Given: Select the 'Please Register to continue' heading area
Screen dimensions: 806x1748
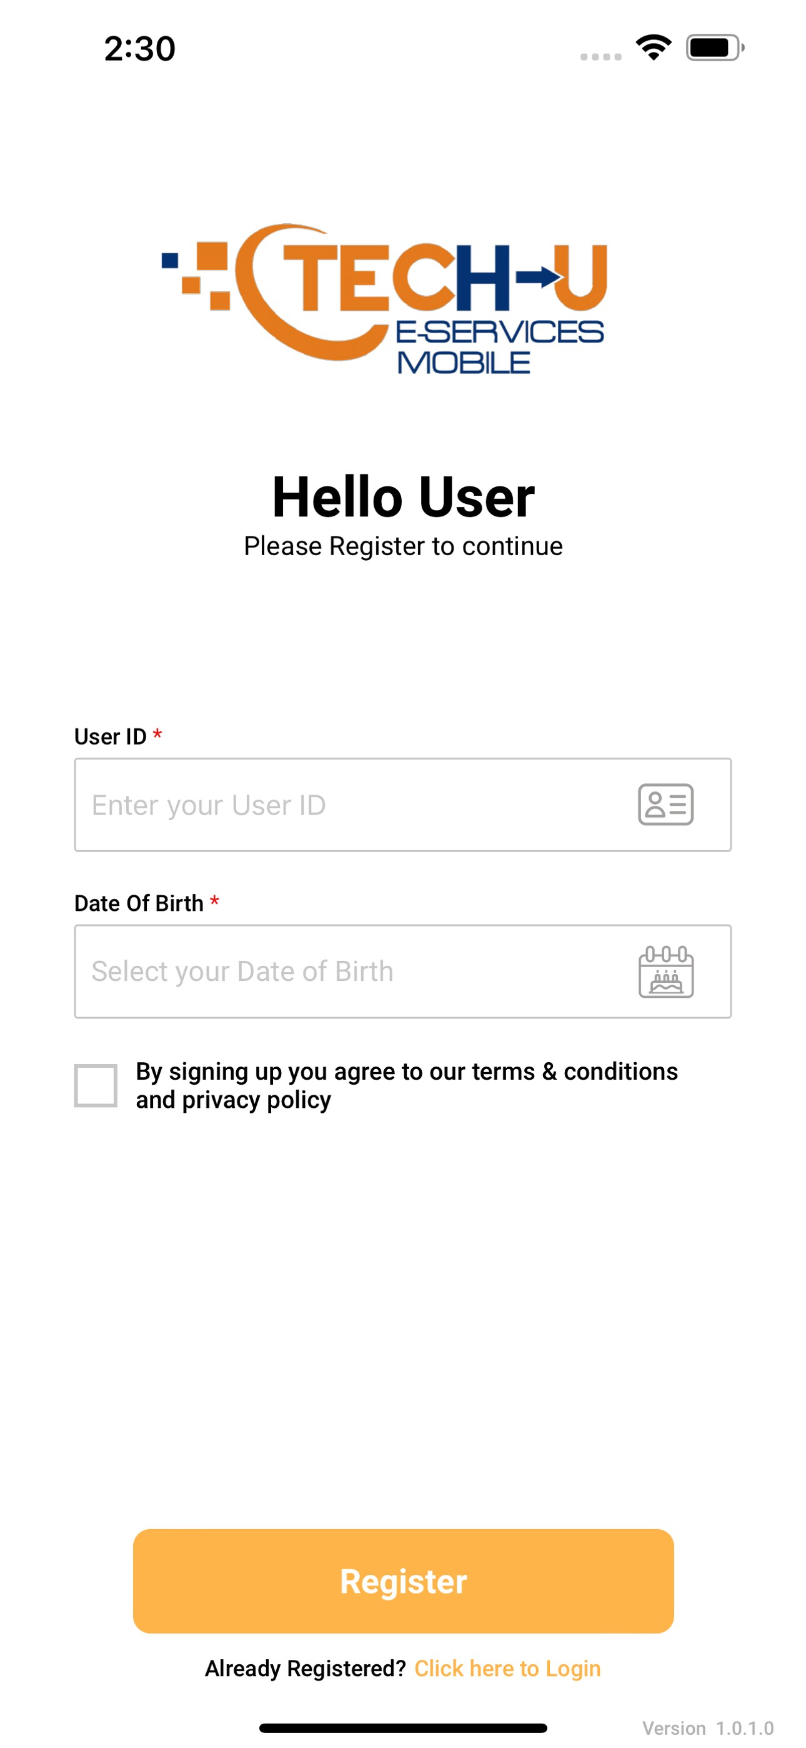Looking at the screenshot, I should point(403,546).
